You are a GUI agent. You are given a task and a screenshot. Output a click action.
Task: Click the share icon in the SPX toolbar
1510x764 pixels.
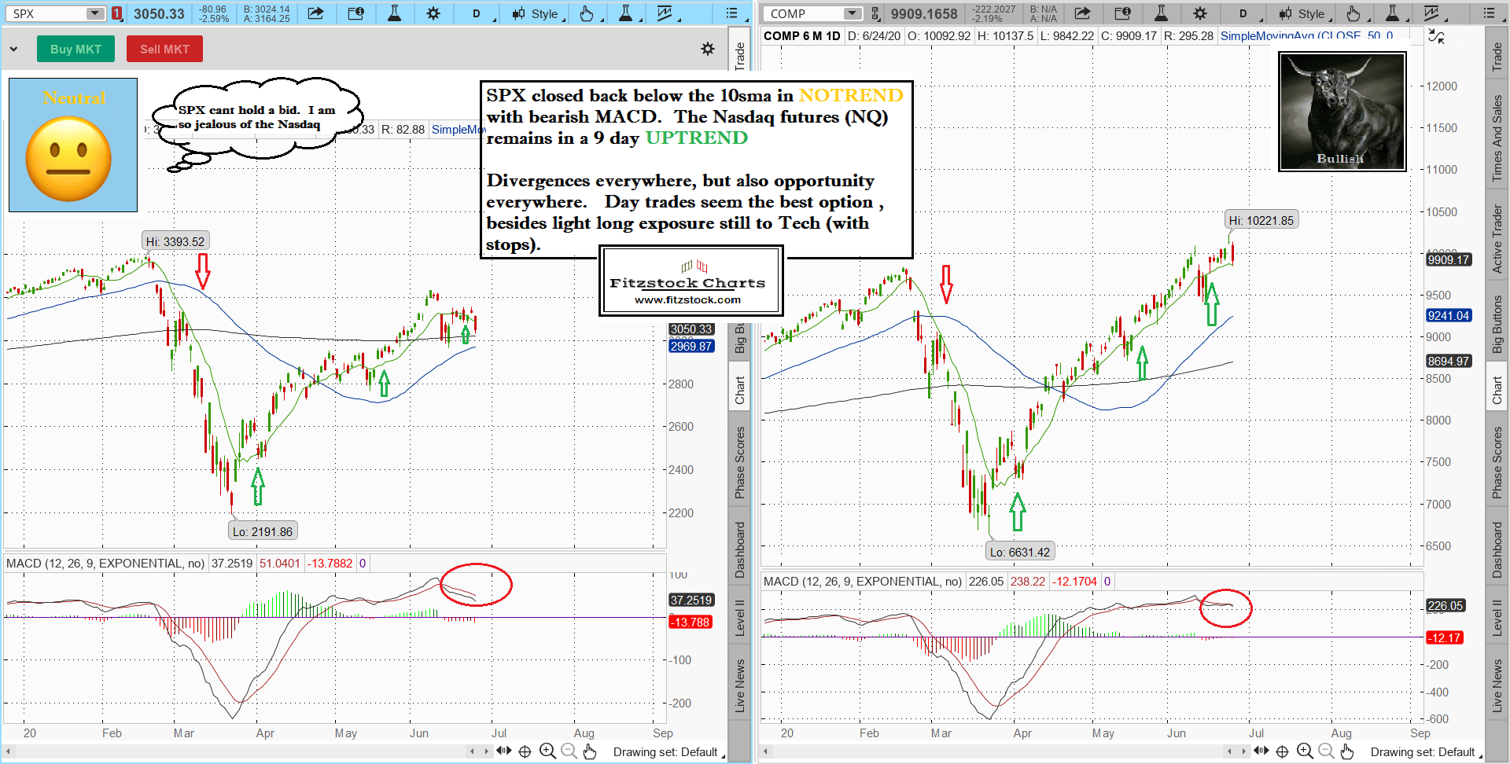(x=315, y=13)
